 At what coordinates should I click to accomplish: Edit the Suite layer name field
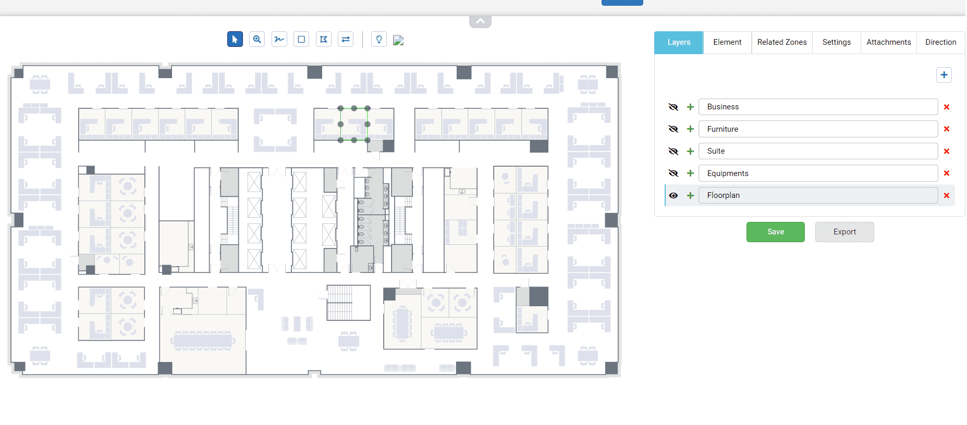click(x=818, y=151)
